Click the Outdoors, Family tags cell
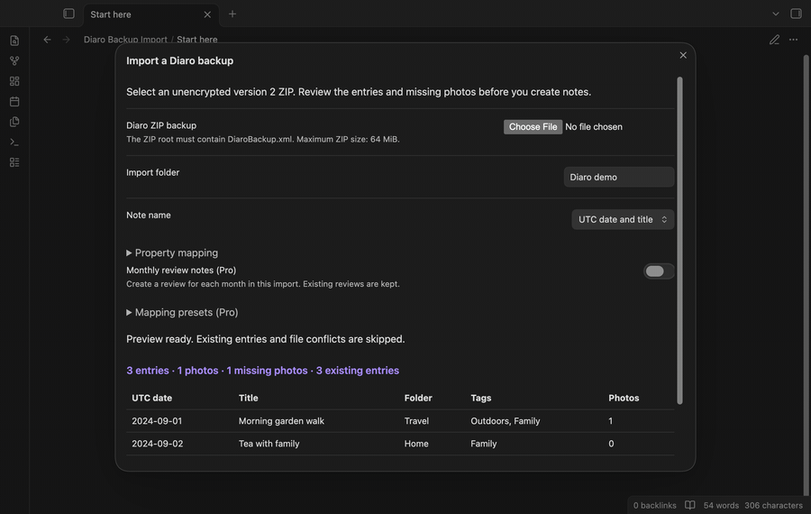The image size is (811, 514). (506, 421)
